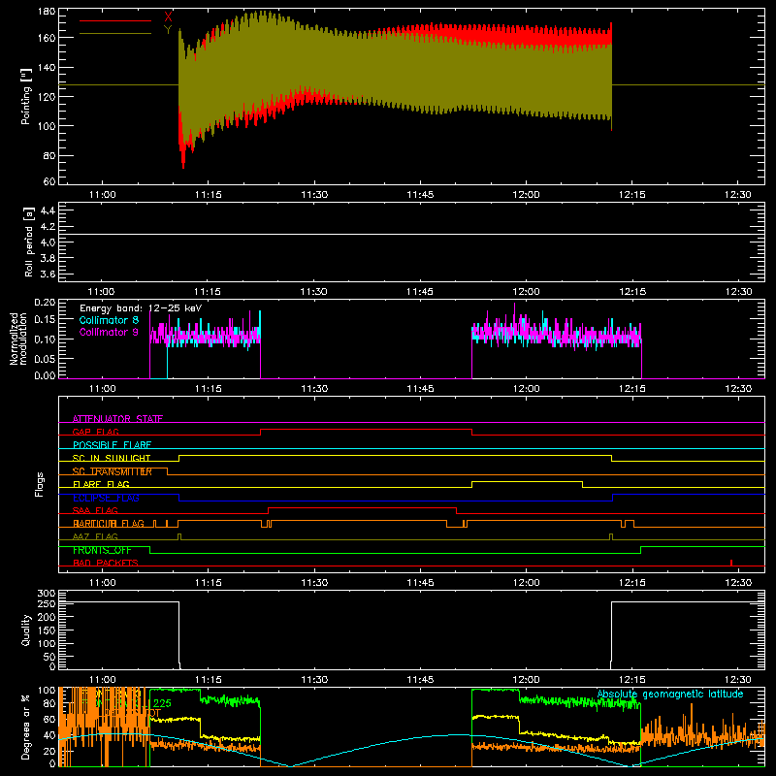Click the 140 tick on Pointing axis
This screenshot has width=776, height=776.
coord(47,67)
